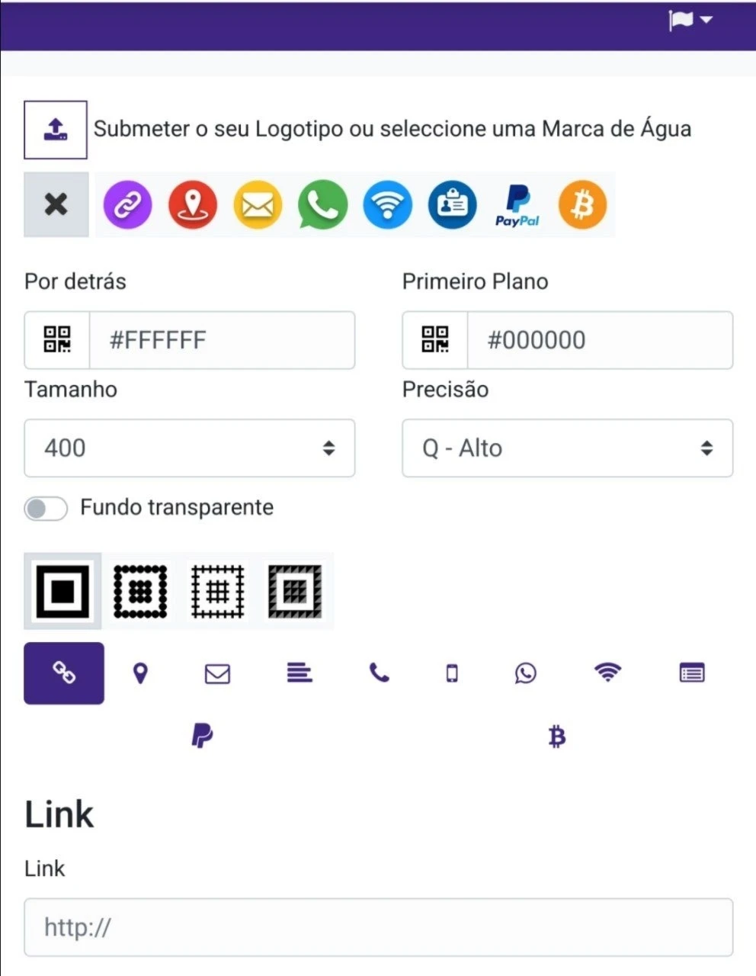Open the Precisão Q - Alto dropdown

pyautogui.click(x=568, y=448)
